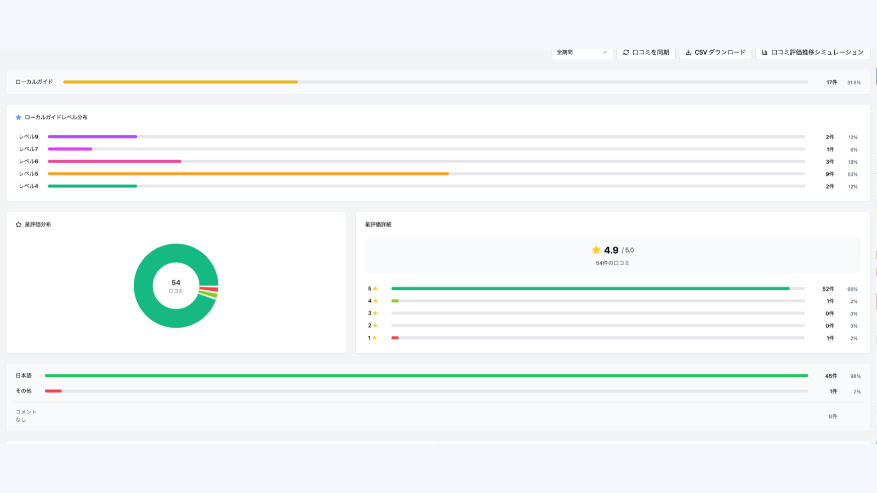877x493 pixels.
Task: Click the star icon in the 2-star row
Action: coord(375,325)
